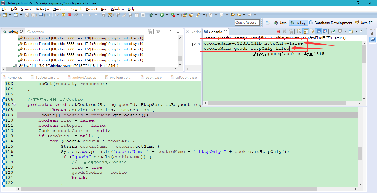Screen dimensions: 377x193
Task: Open the External Tools dropdown arrow
Action: click(x=178, y=15)
